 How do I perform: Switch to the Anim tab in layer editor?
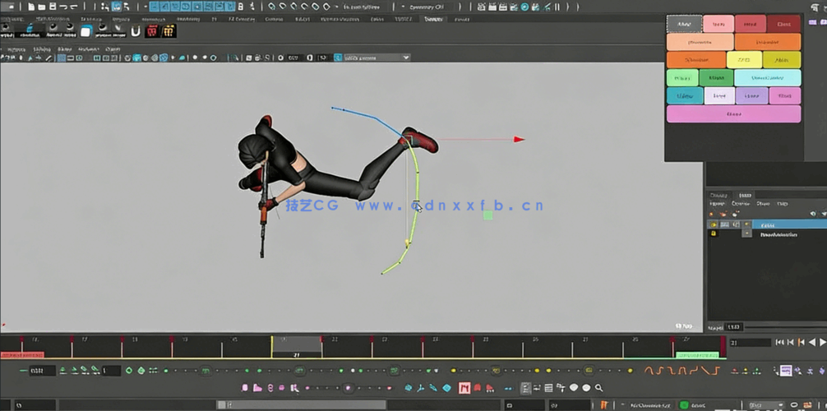(x=743, y=195)
